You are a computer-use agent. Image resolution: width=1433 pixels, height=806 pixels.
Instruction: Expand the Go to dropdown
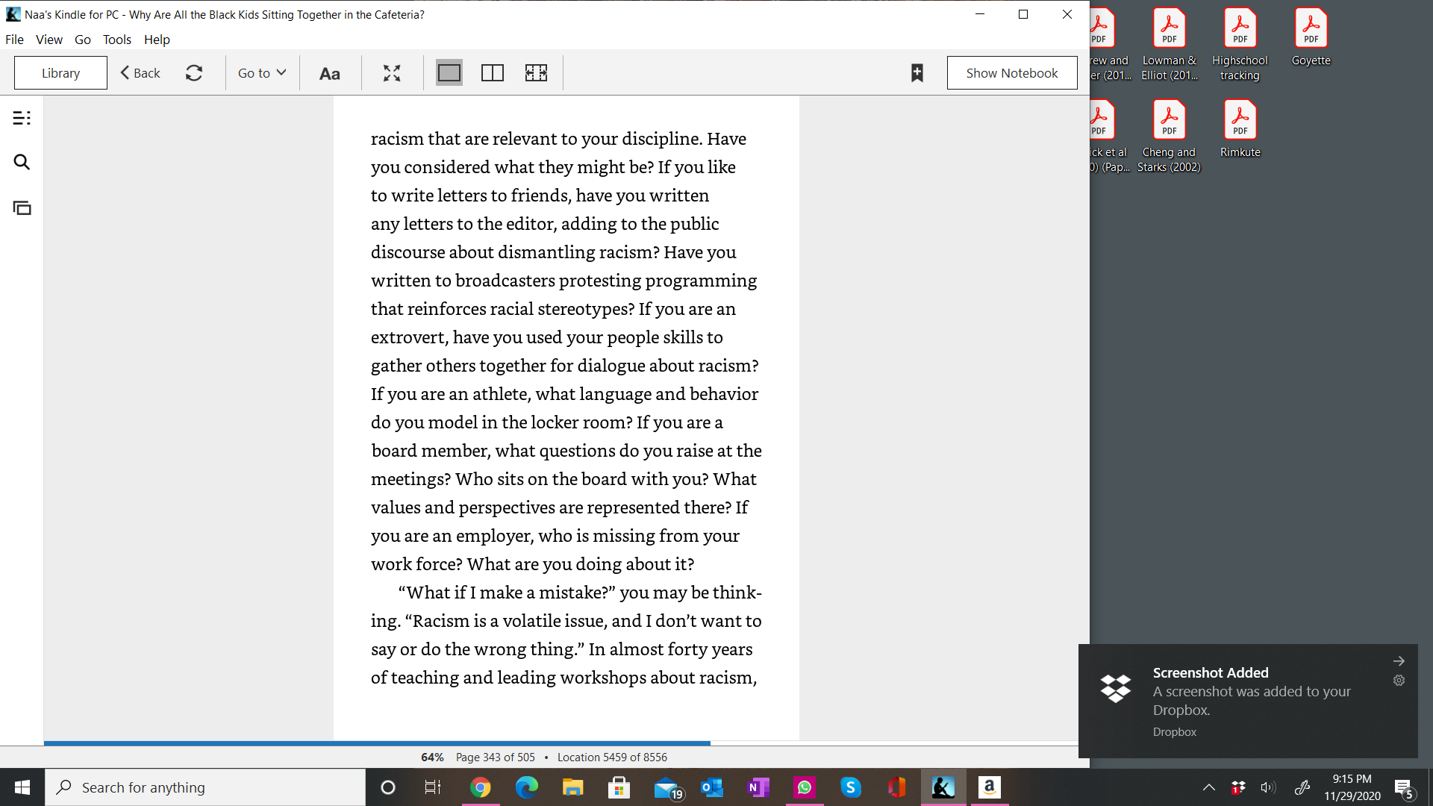[x=262, y=73]
